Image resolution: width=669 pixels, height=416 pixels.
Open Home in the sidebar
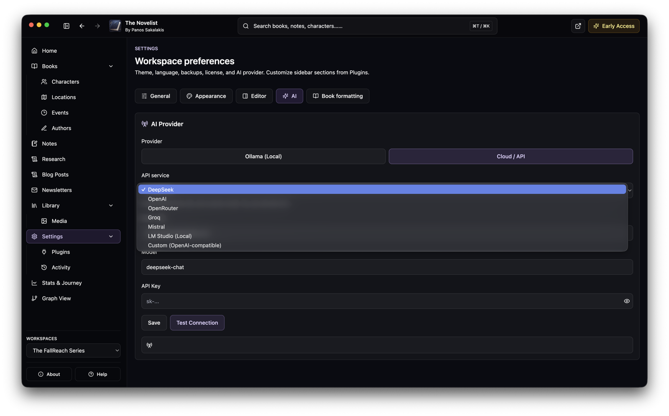pos(73,51)
